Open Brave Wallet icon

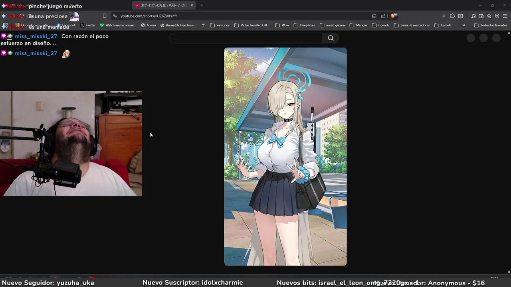click(481, 16)
